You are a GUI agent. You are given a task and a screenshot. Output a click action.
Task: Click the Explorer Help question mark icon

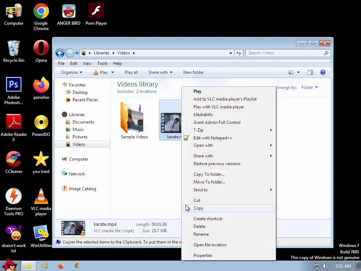323,72
